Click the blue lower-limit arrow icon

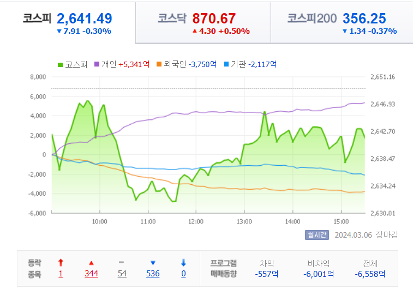183,263
